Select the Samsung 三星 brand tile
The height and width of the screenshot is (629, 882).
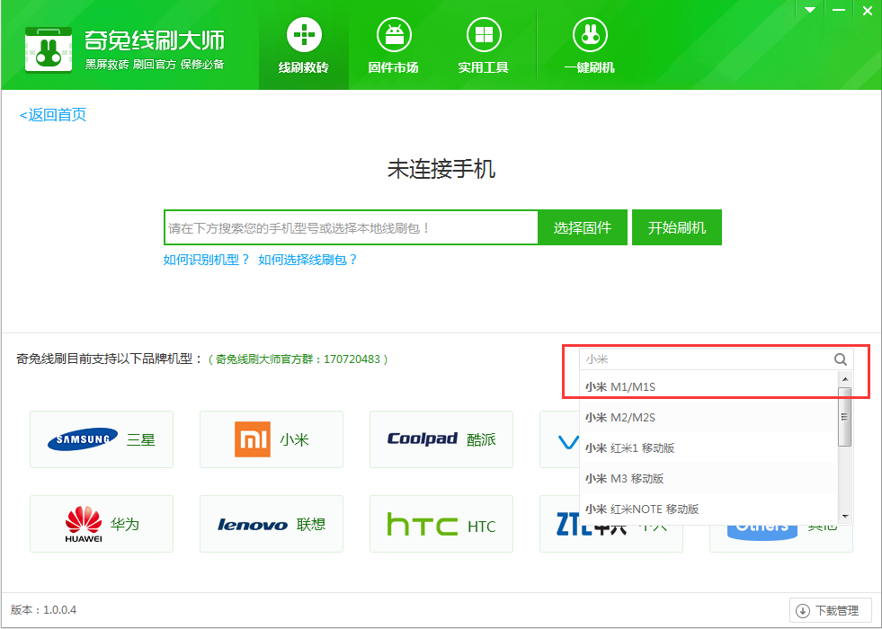click(x=101, y=439)
